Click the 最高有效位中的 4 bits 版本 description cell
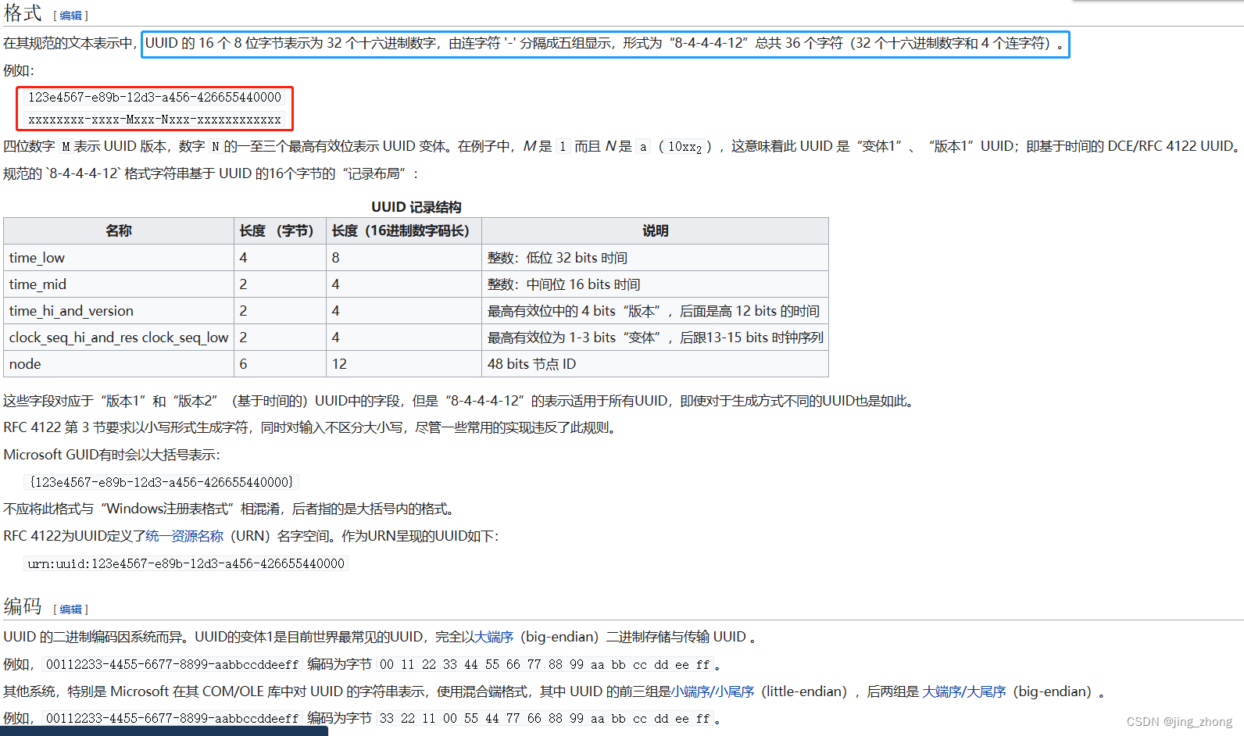 655,311
